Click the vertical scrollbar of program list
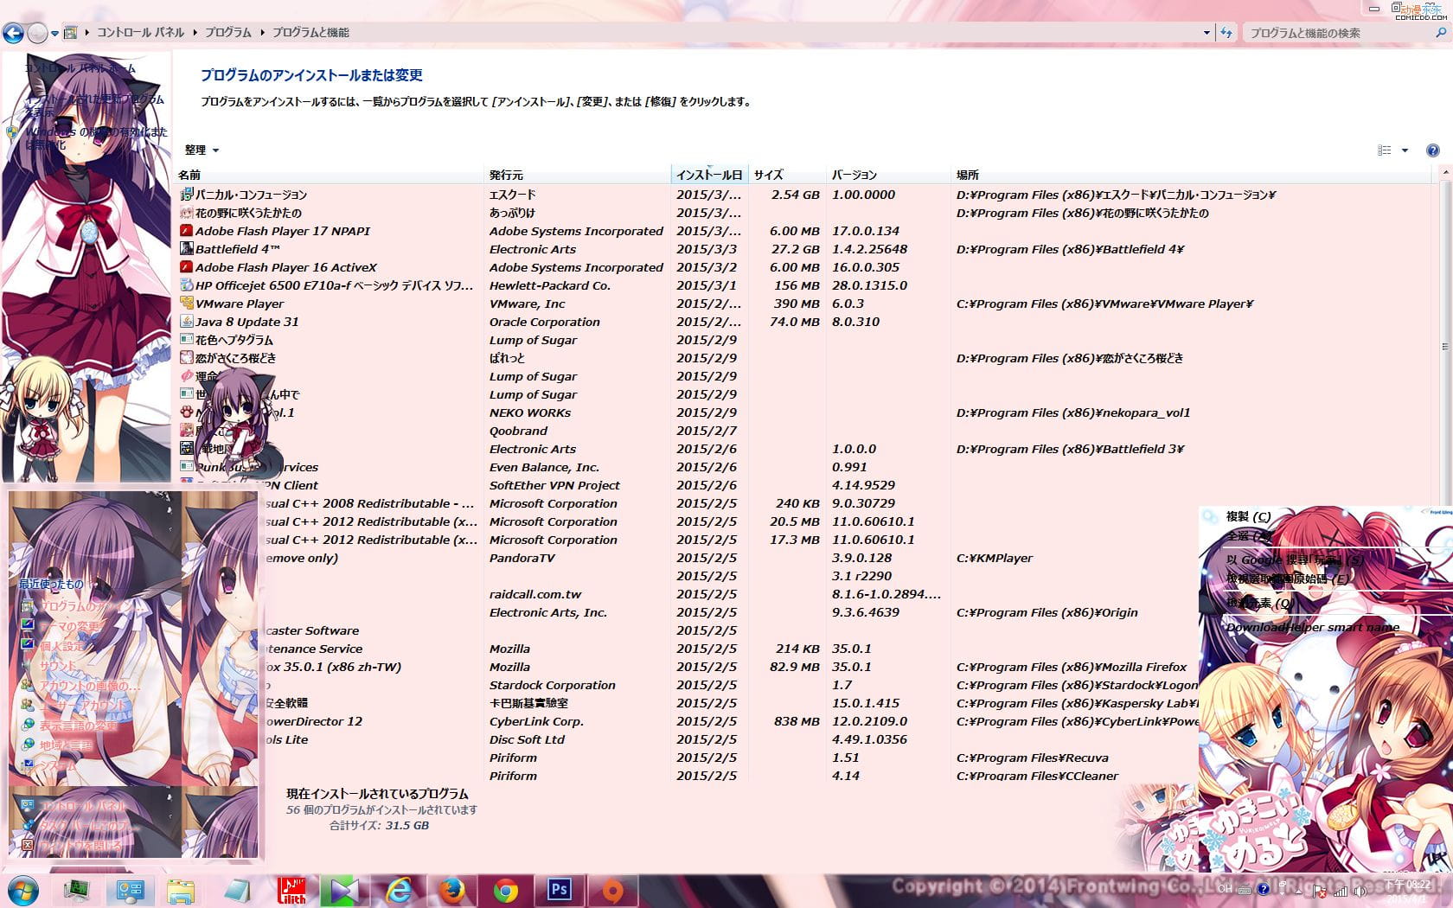 point(1443,346)
